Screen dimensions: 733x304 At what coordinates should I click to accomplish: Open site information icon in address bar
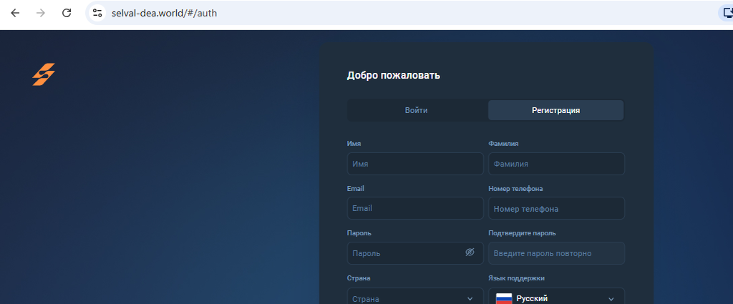pos(97,13)
